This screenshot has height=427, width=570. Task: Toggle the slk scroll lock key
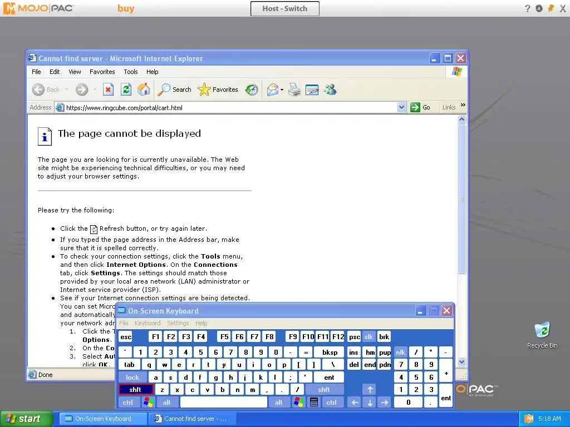tap(368, 336)
